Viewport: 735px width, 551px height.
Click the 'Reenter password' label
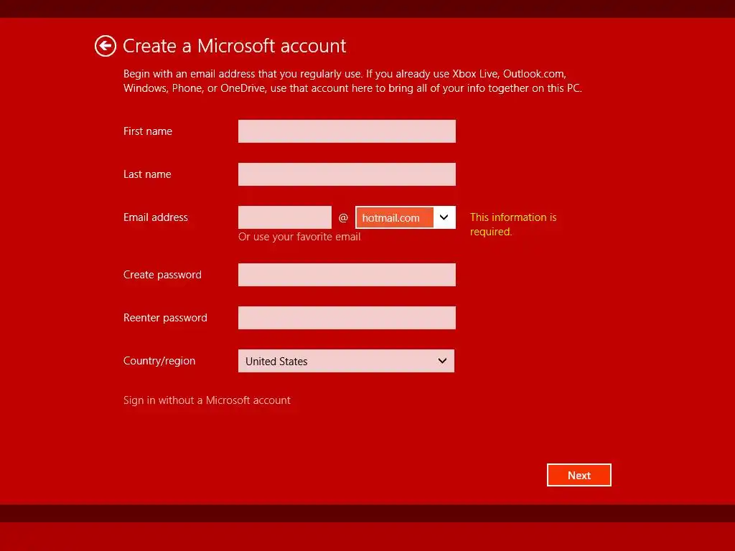click(165, 318)
